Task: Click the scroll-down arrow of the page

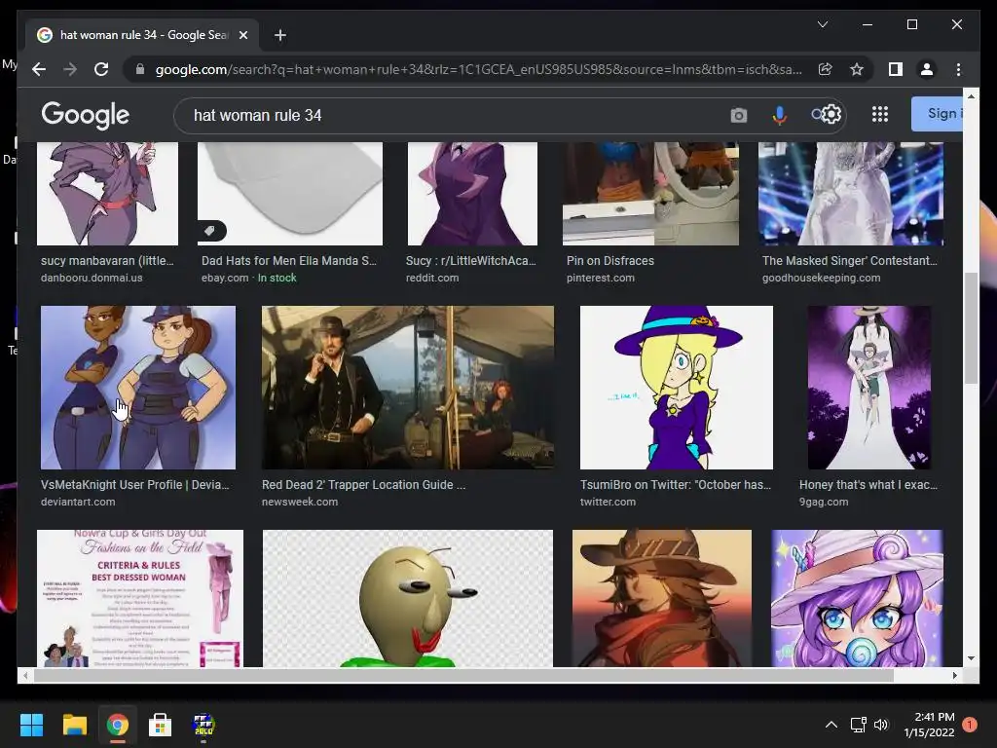Action: coord(971,658)
